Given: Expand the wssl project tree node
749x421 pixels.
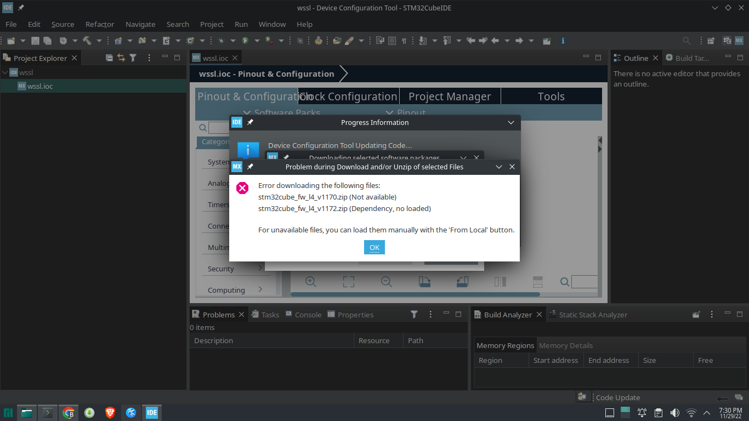Looking at the screenshot, I should pyautogui.click(x=5, y=72).
